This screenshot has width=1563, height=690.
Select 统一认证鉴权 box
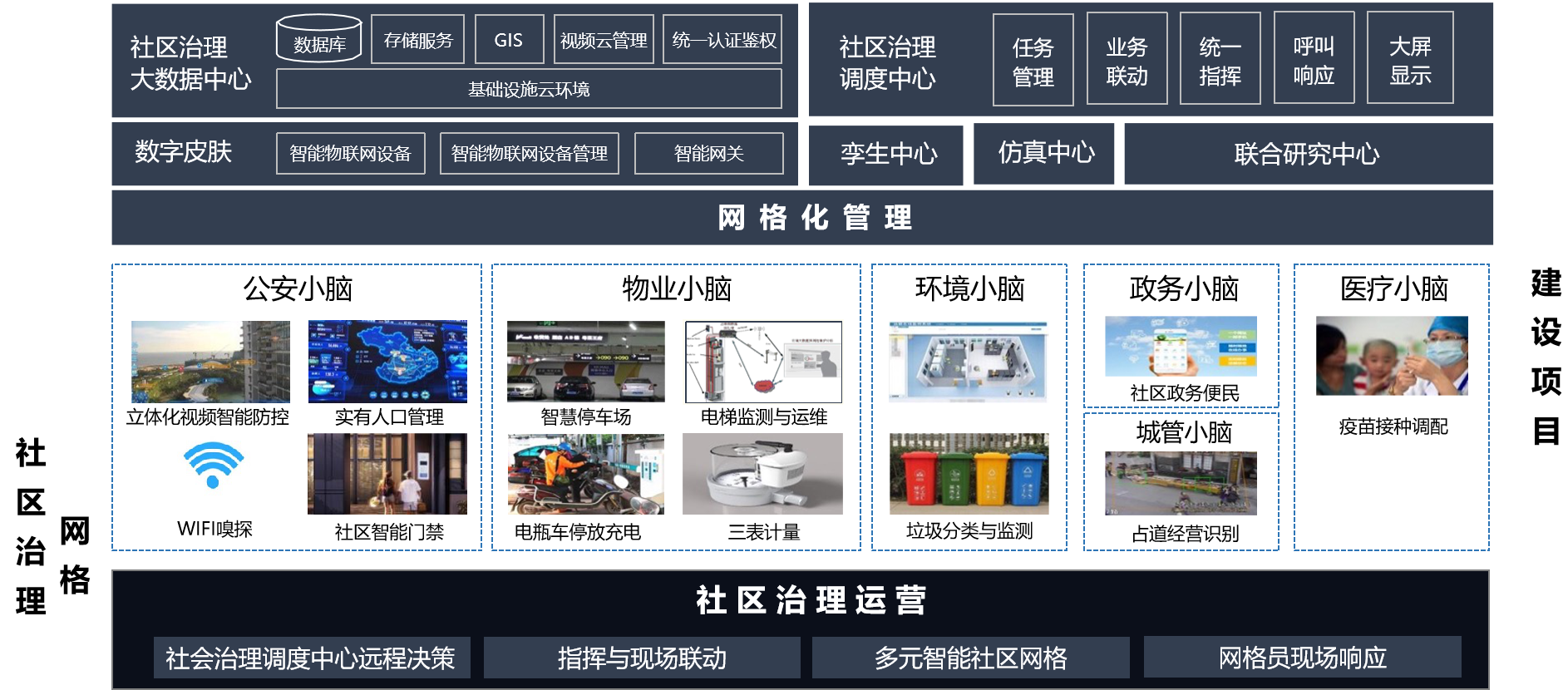[x=722, y=40]
